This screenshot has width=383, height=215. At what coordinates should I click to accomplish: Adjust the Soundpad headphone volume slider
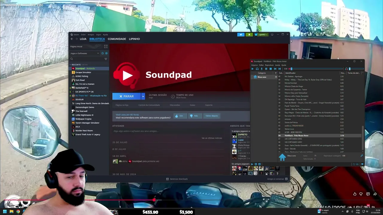356,69
